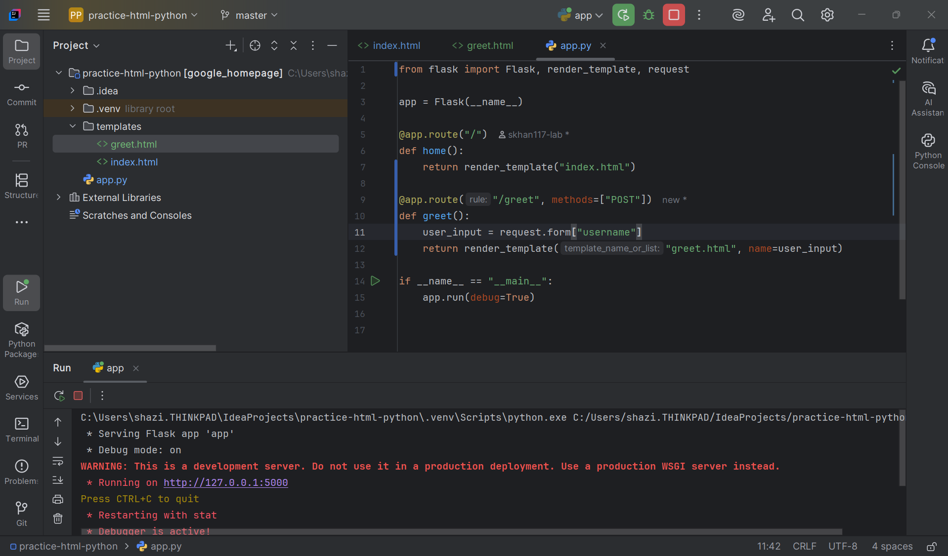Screen dimensions: 948x556
Task: Clear all Run console output
Action: coord(58,518)
